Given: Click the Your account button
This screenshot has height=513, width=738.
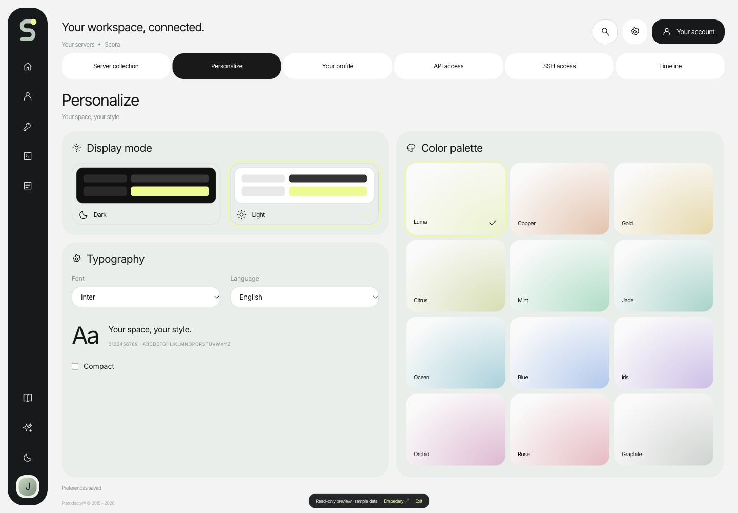Looking at the screenshot, I should pos(688,32).
